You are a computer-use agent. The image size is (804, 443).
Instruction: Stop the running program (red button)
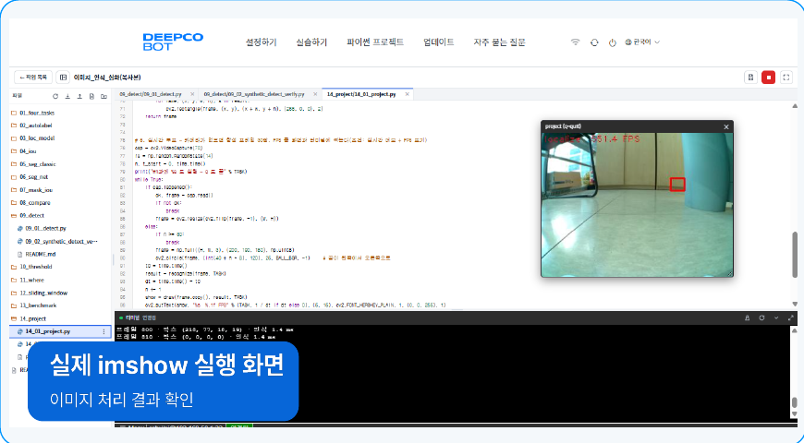coord(768,78)
